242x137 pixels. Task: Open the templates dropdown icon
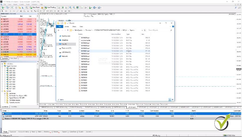[99, 7]
